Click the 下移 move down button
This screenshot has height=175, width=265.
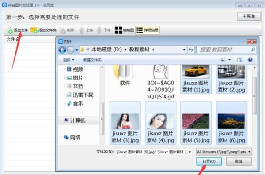tap(104, 30)
